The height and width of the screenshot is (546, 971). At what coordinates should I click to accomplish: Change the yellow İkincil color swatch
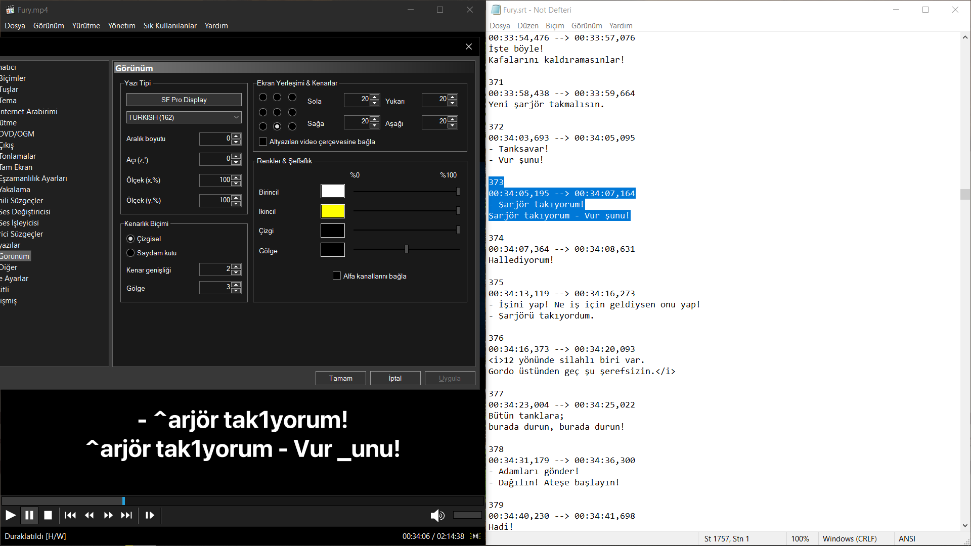[x=332, y=211]
